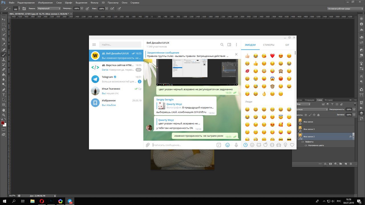Screen dimensions: 365x205
Task: Toggle lock position in Layers panel
Action: (314, 115)
